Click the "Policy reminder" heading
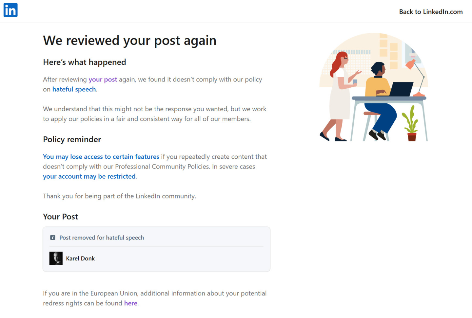This screenshot has width=472, height=318. (x=72, y=139)
